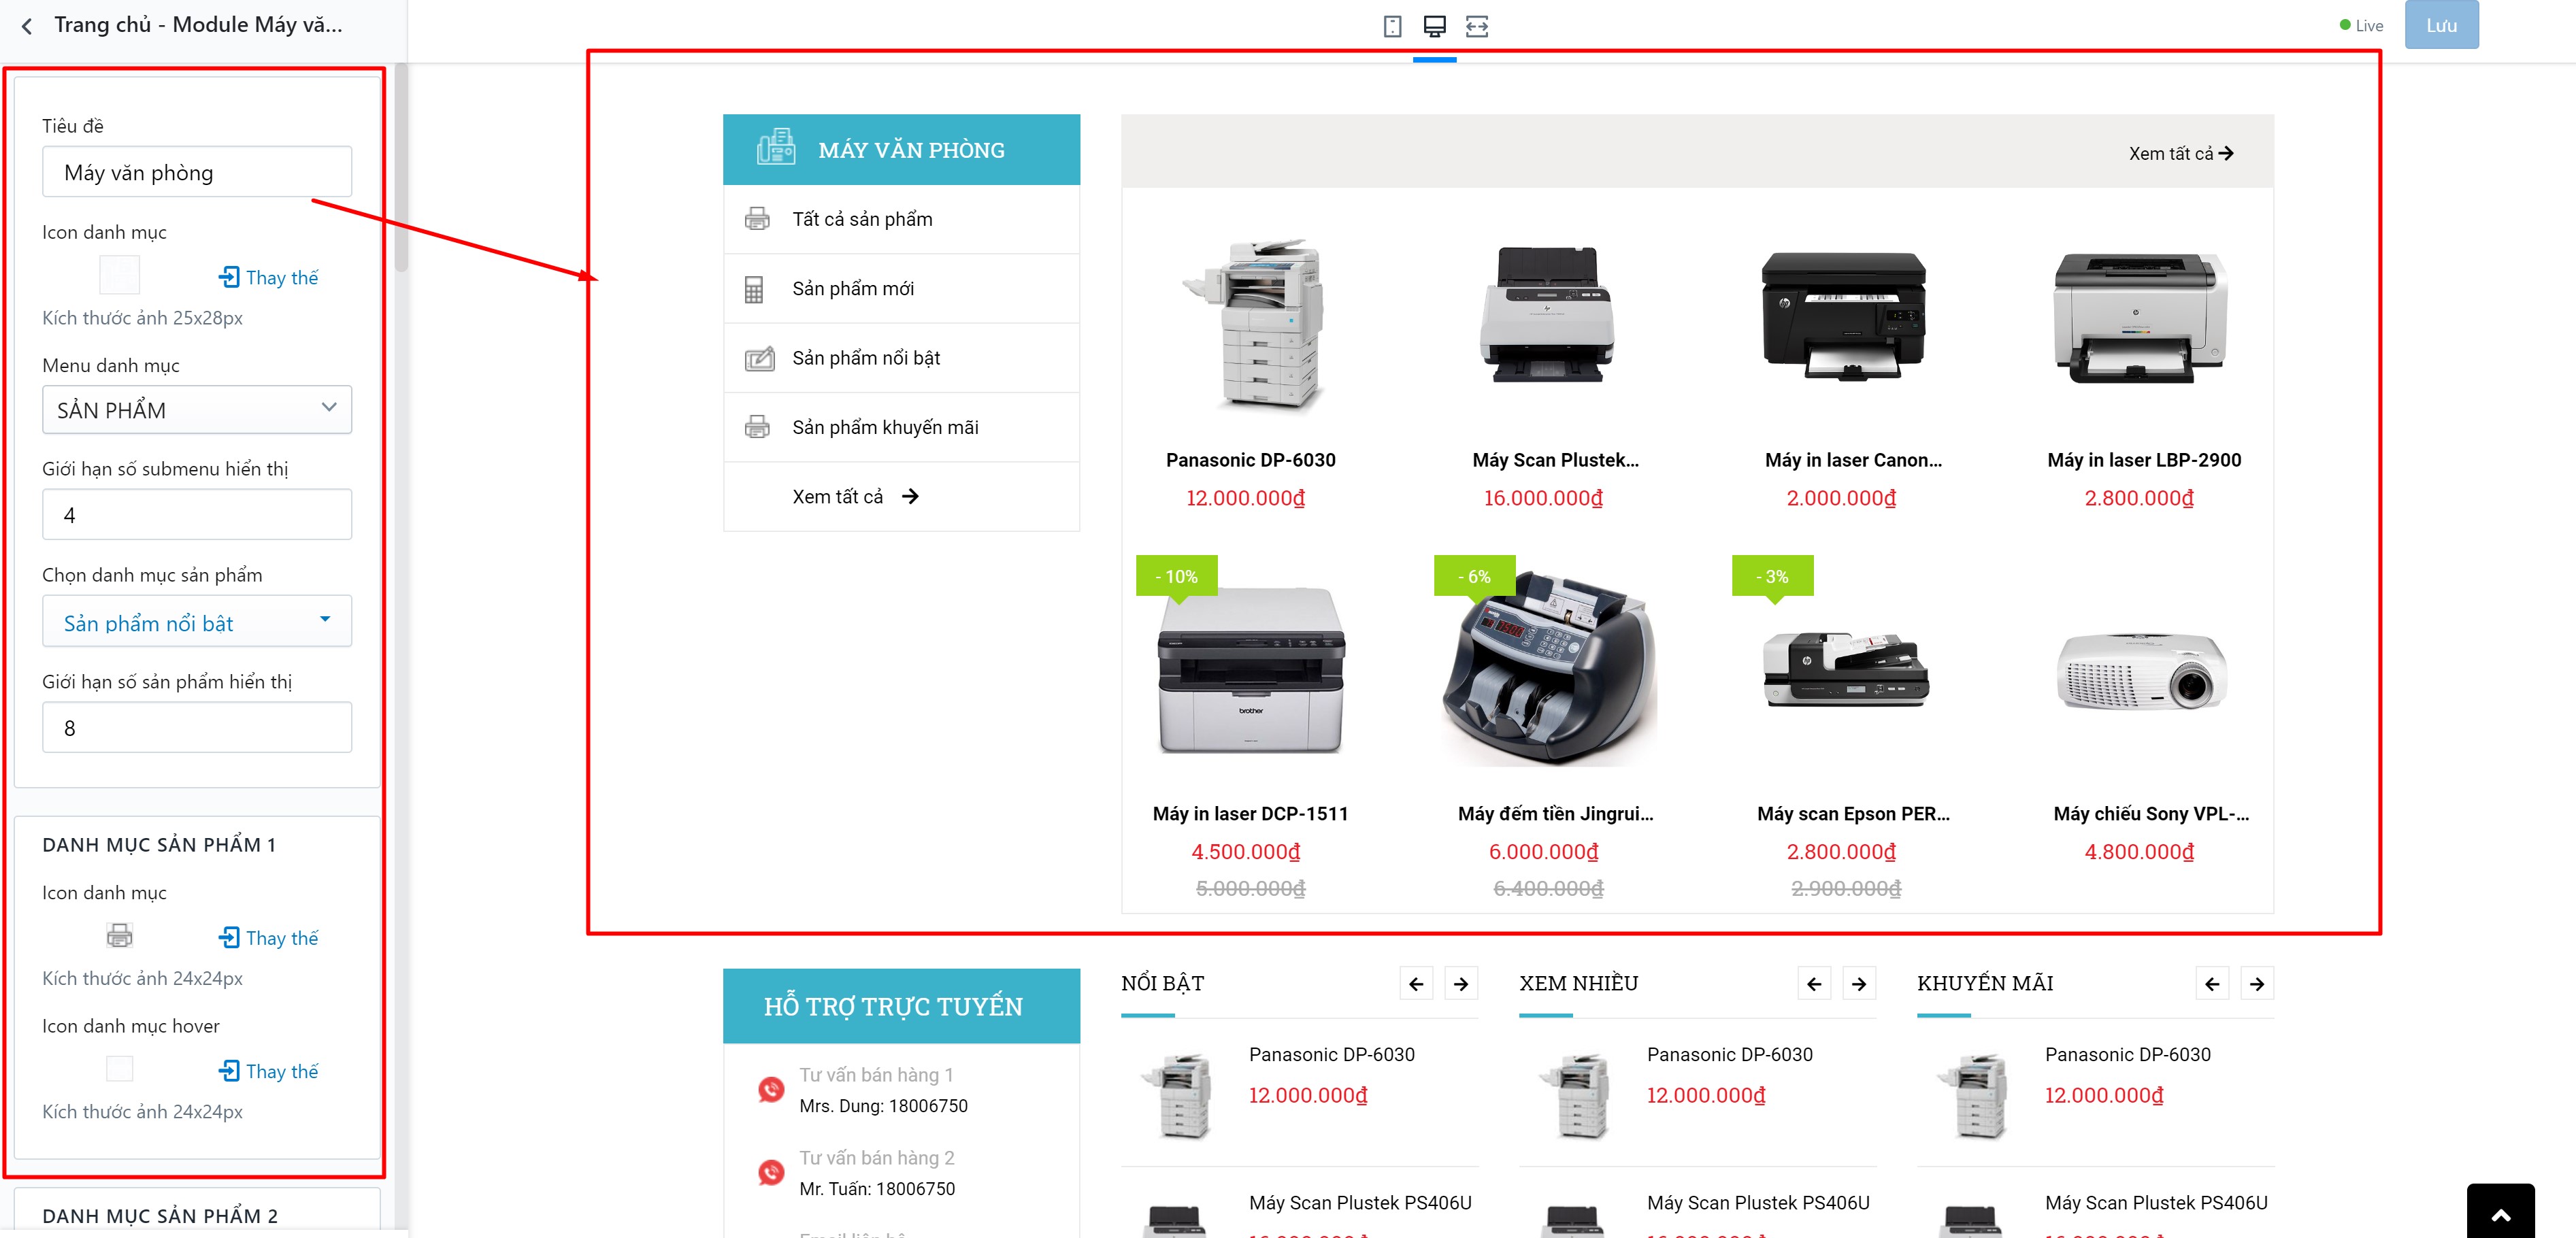
Task: Click the product limit input field
Action: 197,728
